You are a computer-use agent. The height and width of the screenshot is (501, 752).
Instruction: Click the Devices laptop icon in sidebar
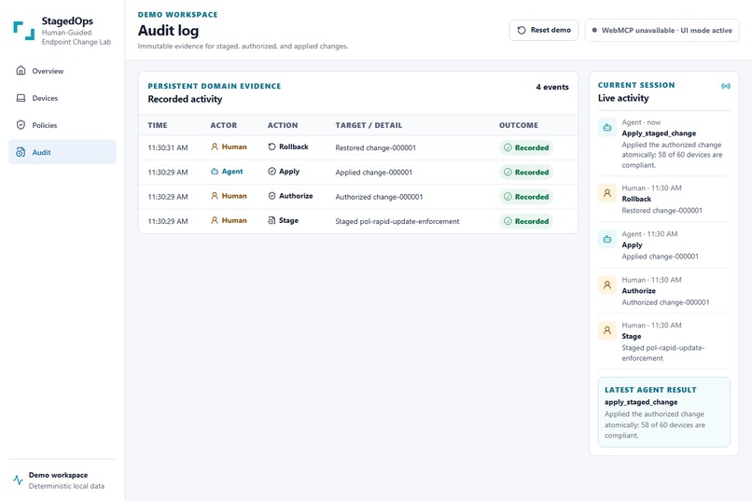coord(21,98)
